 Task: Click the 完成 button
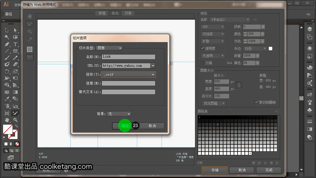click(x=269, y=170)
